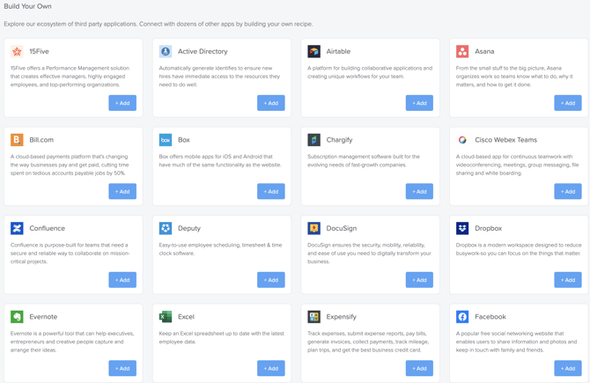The width and height of the screenshot is (590, 383).
Task: Click the Cisco Webex Teams icon
Action: [462, 140]
